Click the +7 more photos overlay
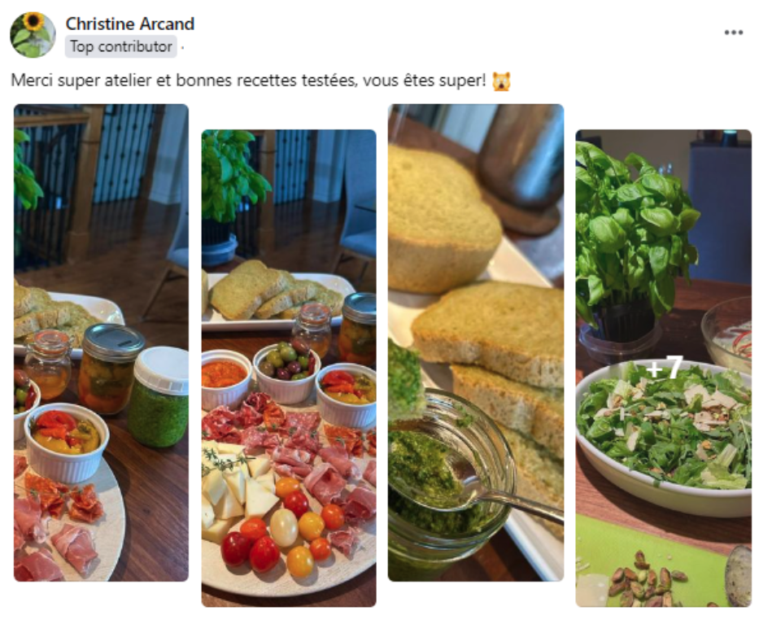Viewport: 772px width, 637px height. (x=664, y=369)
